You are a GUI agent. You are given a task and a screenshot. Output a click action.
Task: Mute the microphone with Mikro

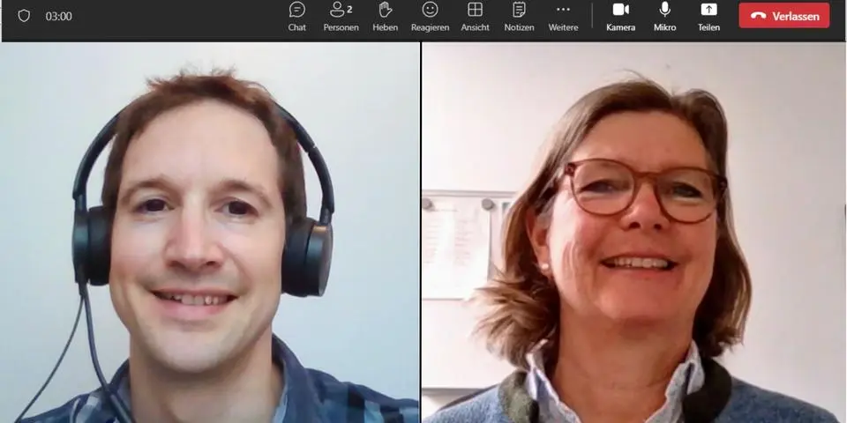pos(664,10)
